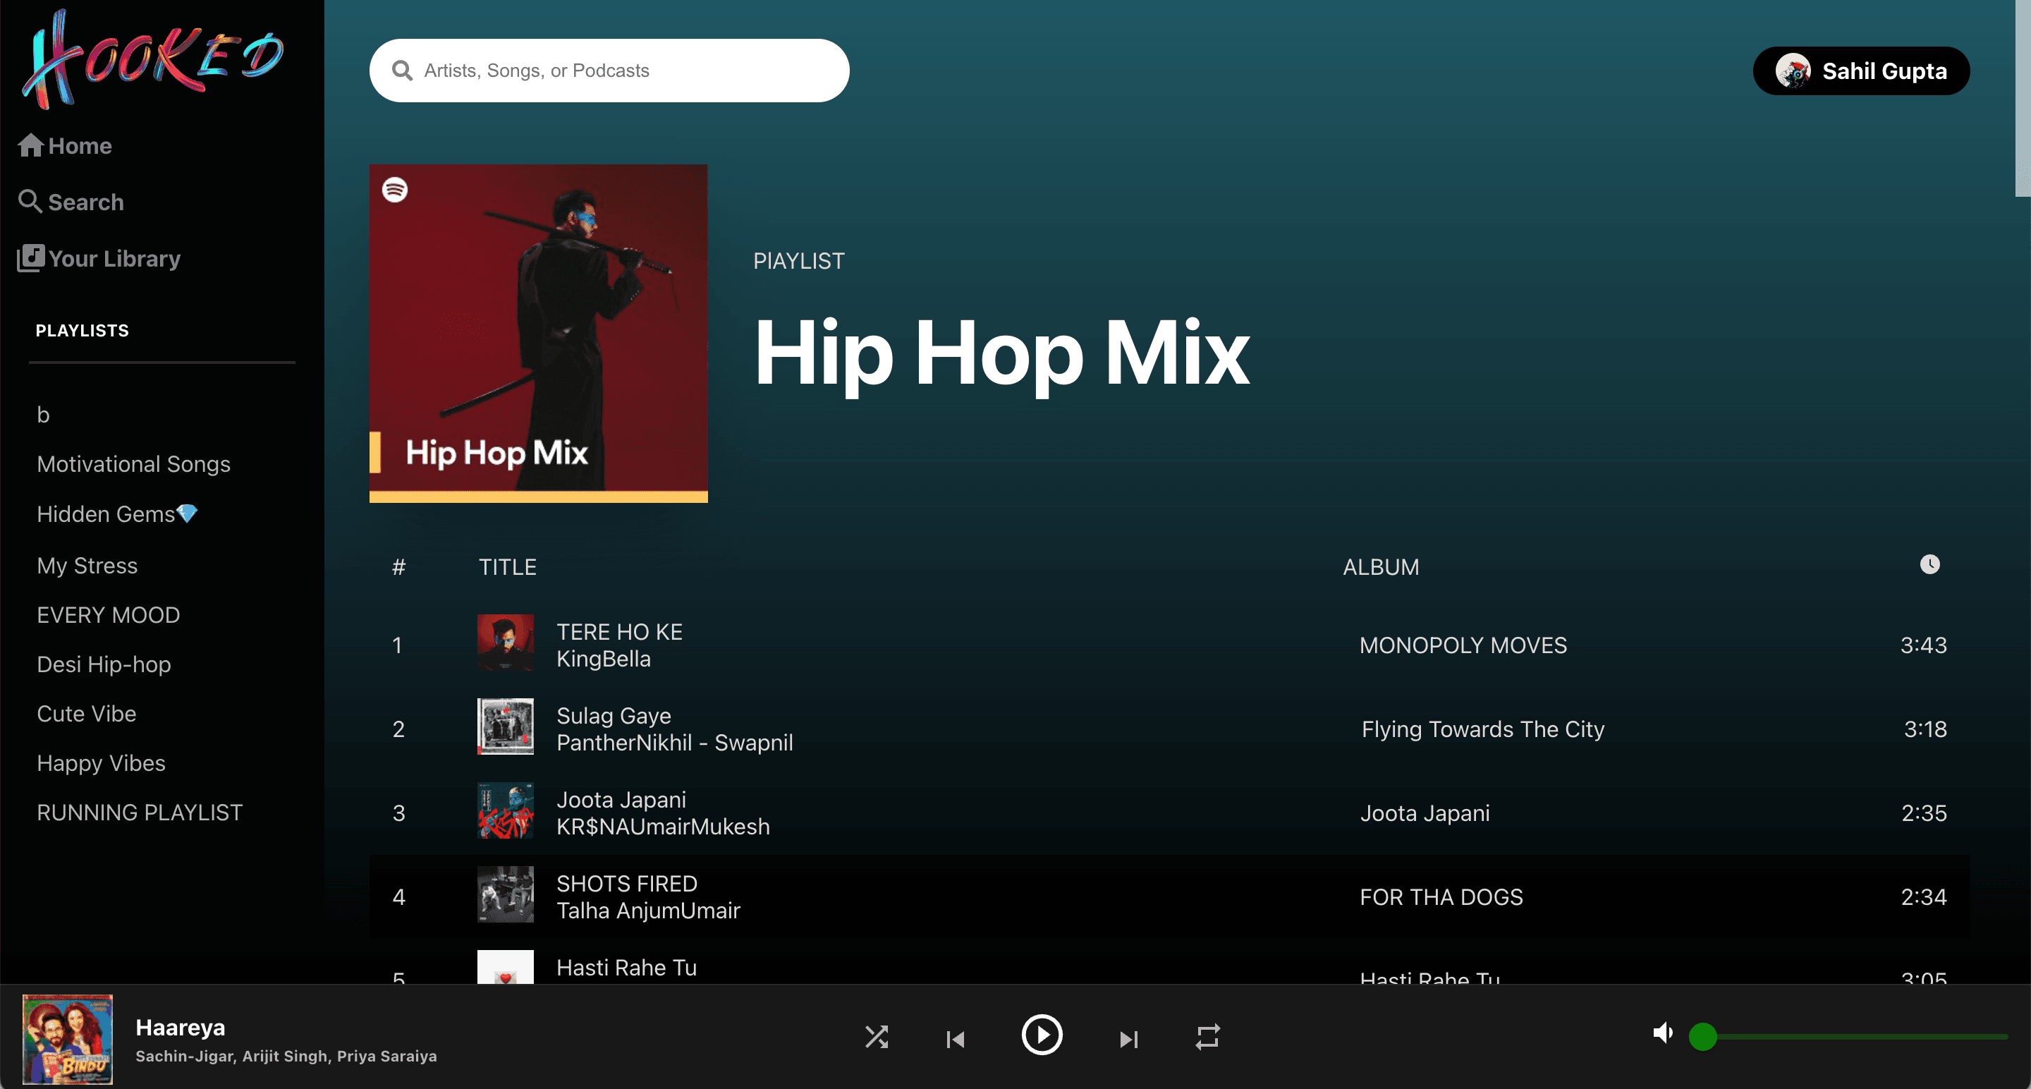Open Happy Vibes playlist
2031x1089 pixels.
coord(101,763)
